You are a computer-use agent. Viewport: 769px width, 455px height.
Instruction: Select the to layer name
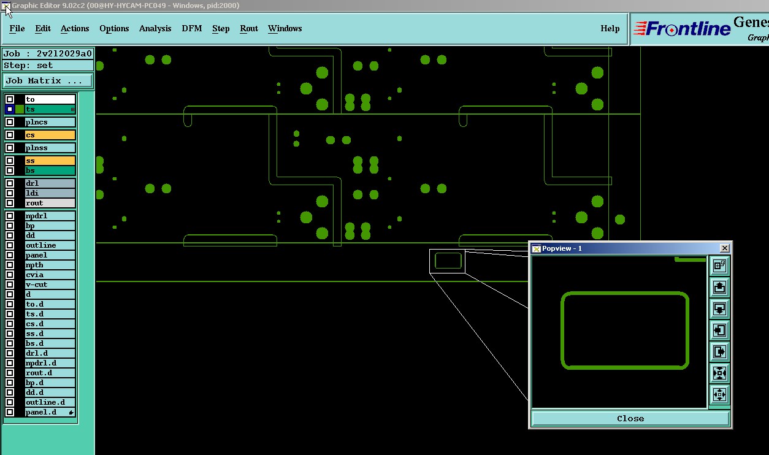tap(50, 99)
